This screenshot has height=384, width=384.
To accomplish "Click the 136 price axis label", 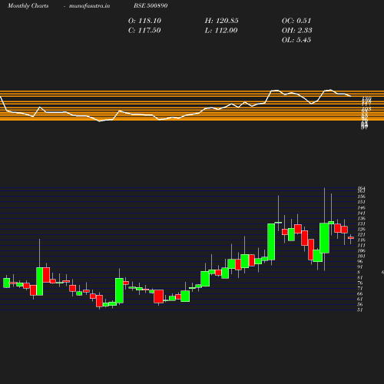I will (361, 218).
